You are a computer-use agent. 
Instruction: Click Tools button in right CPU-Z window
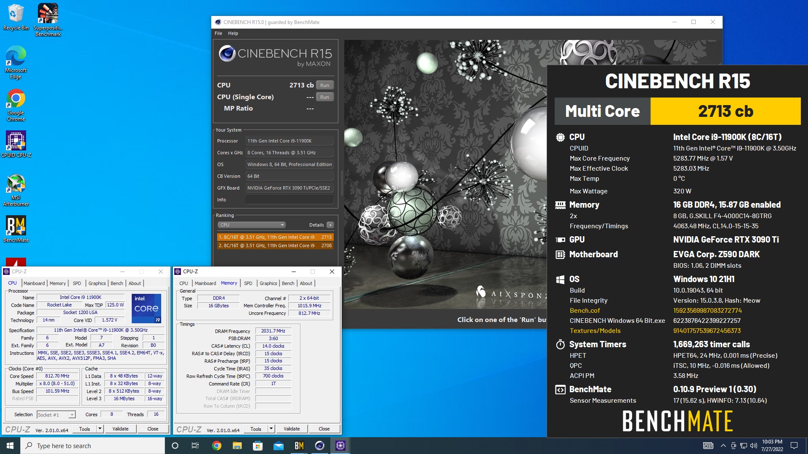point(256,429)
